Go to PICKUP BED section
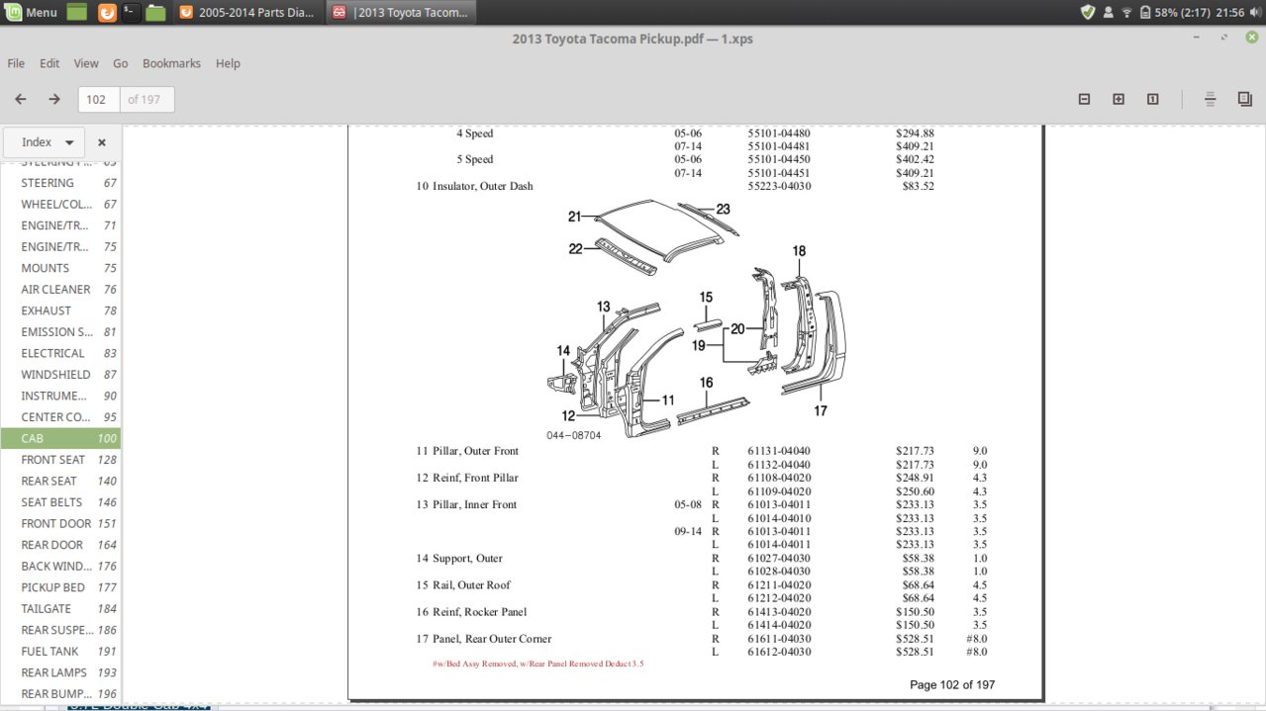 pyautogui.click(x=60, y=587)
